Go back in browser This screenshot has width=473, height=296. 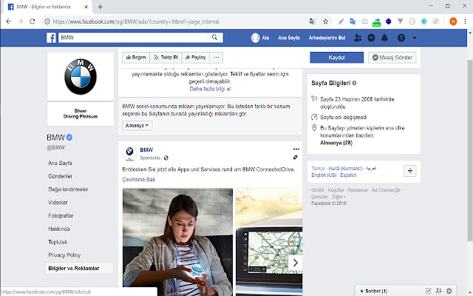[x=8, y=21]
